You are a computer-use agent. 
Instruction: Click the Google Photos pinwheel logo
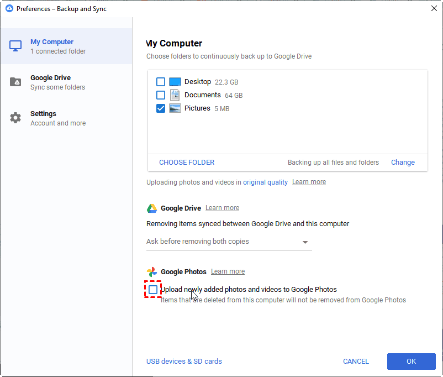[152, 272]
